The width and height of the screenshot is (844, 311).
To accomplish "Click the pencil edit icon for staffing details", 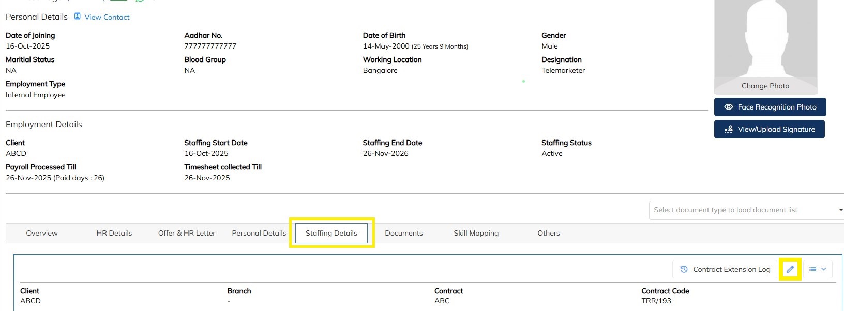I will 790,269.
